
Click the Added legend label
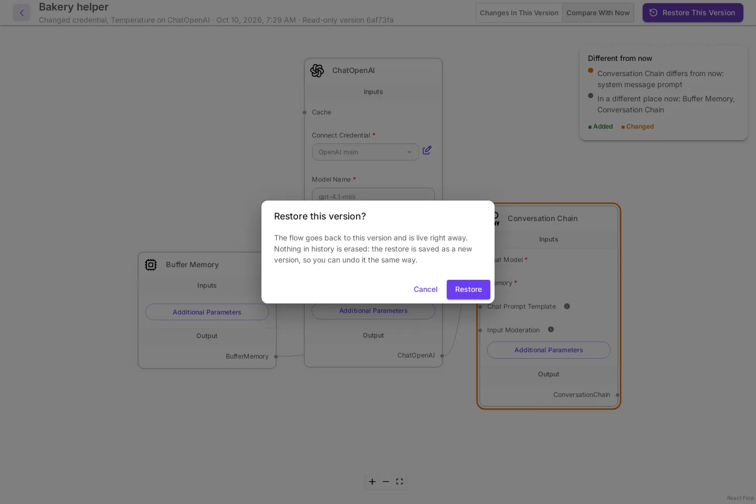point(603,127)
